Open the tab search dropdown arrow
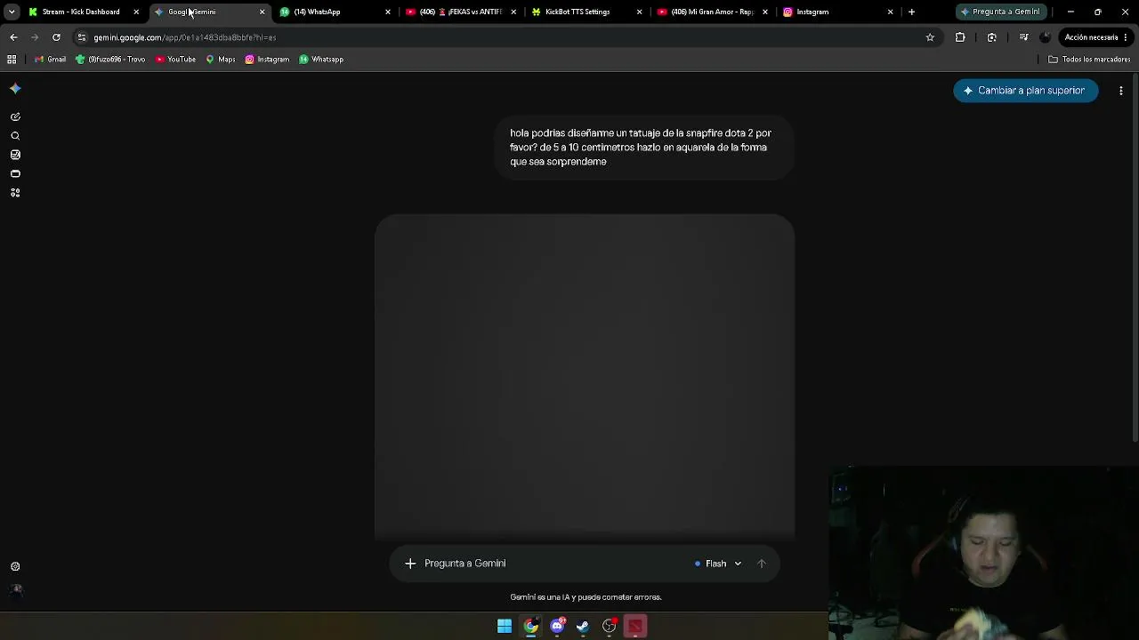This screenshot has height=640, width=1139. tap(12, 12)
